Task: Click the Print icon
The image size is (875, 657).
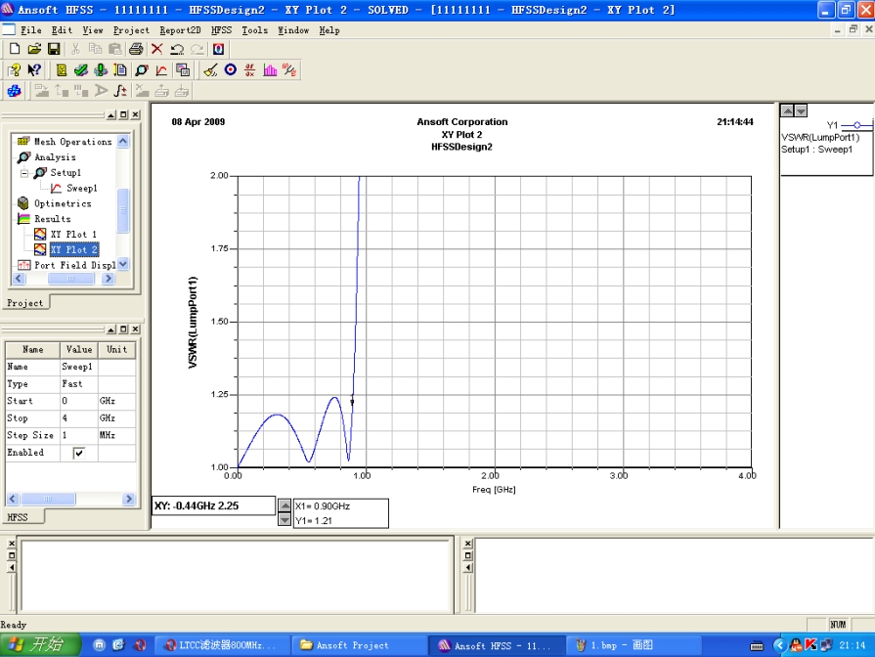Action: tap(136, 49)
